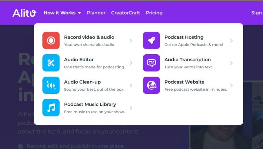Collapse the How it Works dropdown arrow
Screen dimensions: 263x149
(80, 13)
